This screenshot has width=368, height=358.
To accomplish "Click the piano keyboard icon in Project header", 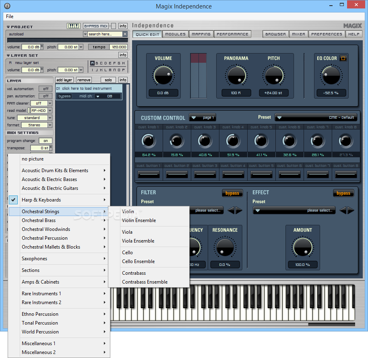I will [x=73, y=26].
